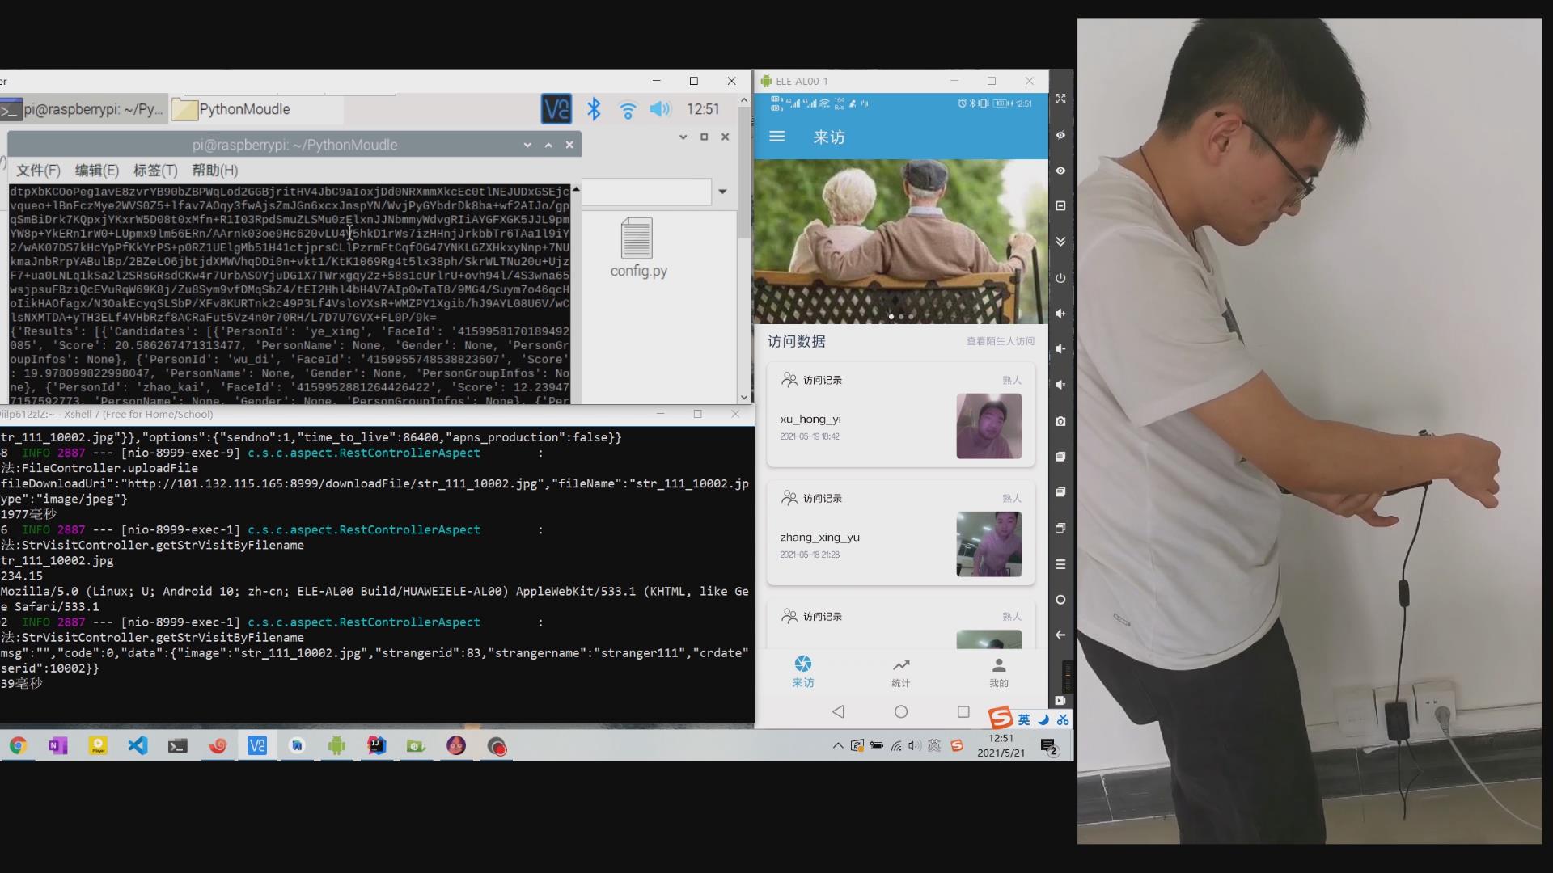
Task: Click the WiFi icon in Raspberry Pi panel
Action: coord(628,109)
